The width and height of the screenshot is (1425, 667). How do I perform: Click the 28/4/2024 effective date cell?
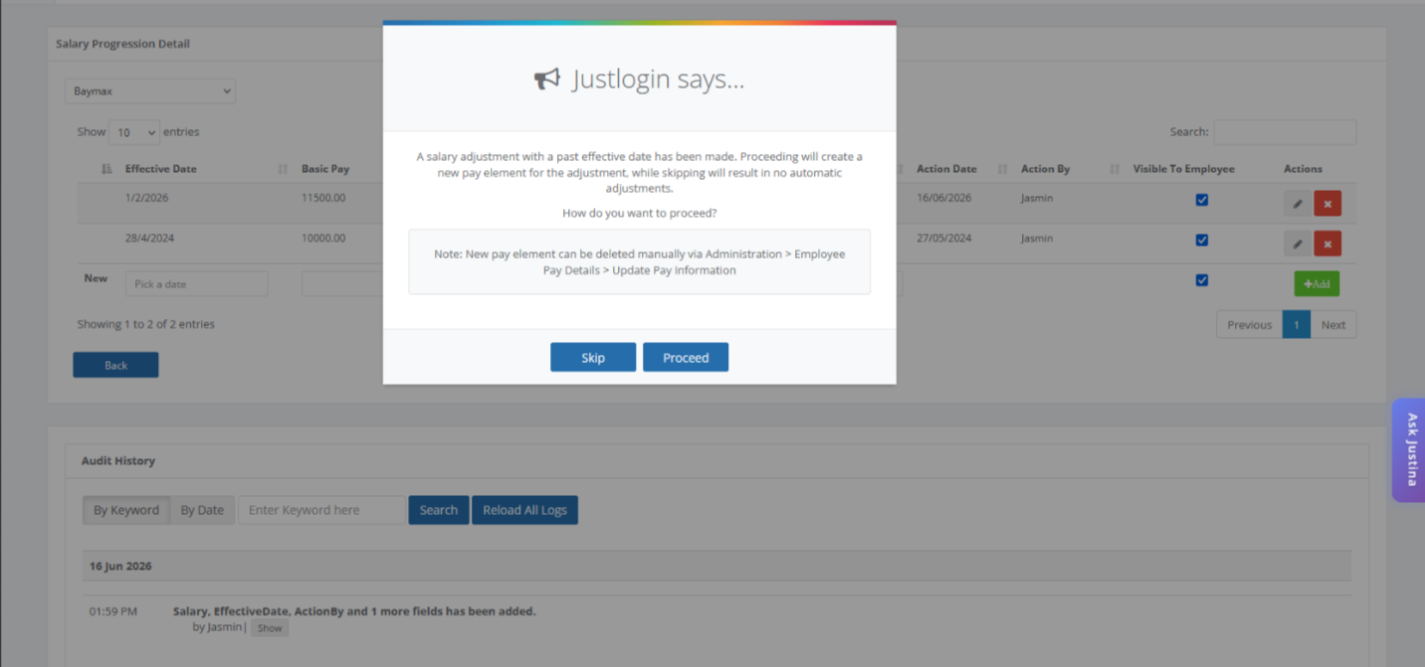click(149, 239)
